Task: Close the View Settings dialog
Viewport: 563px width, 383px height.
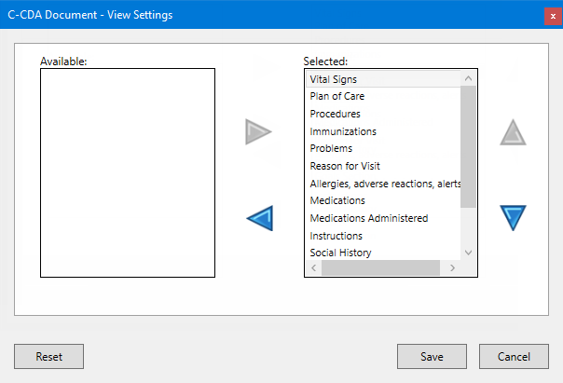Action: [x=553, y=16]
